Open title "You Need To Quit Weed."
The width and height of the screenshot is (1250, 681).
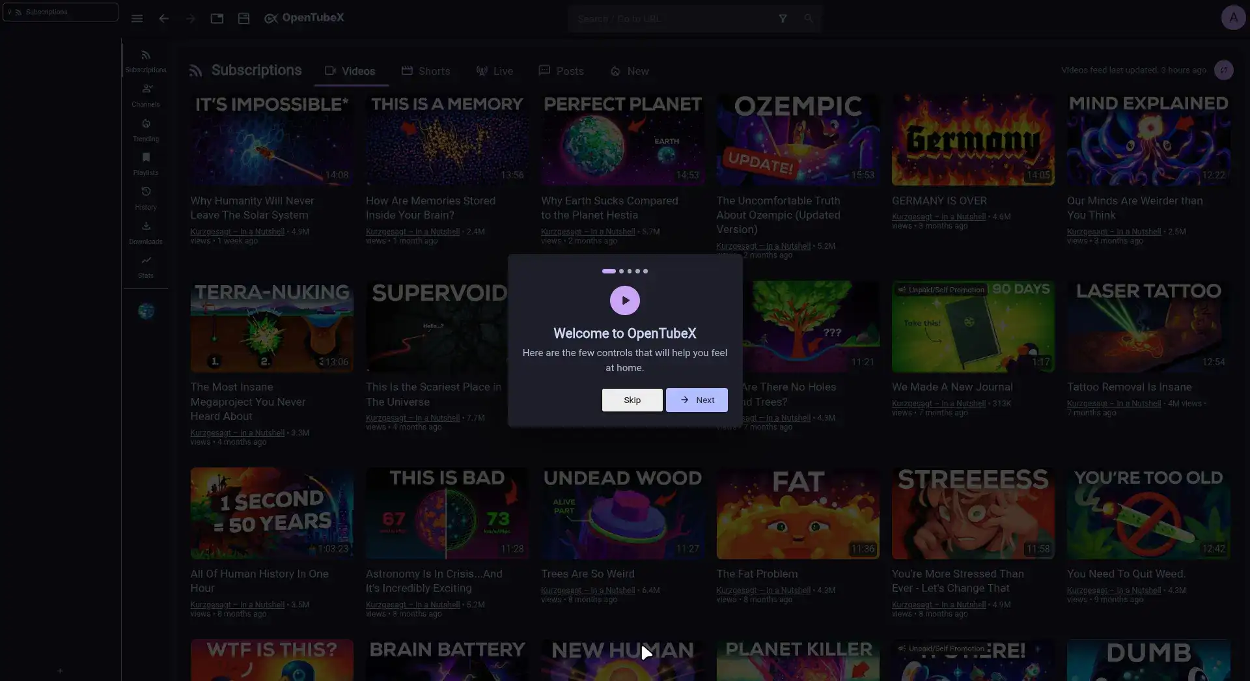[x=1126, y=574]
